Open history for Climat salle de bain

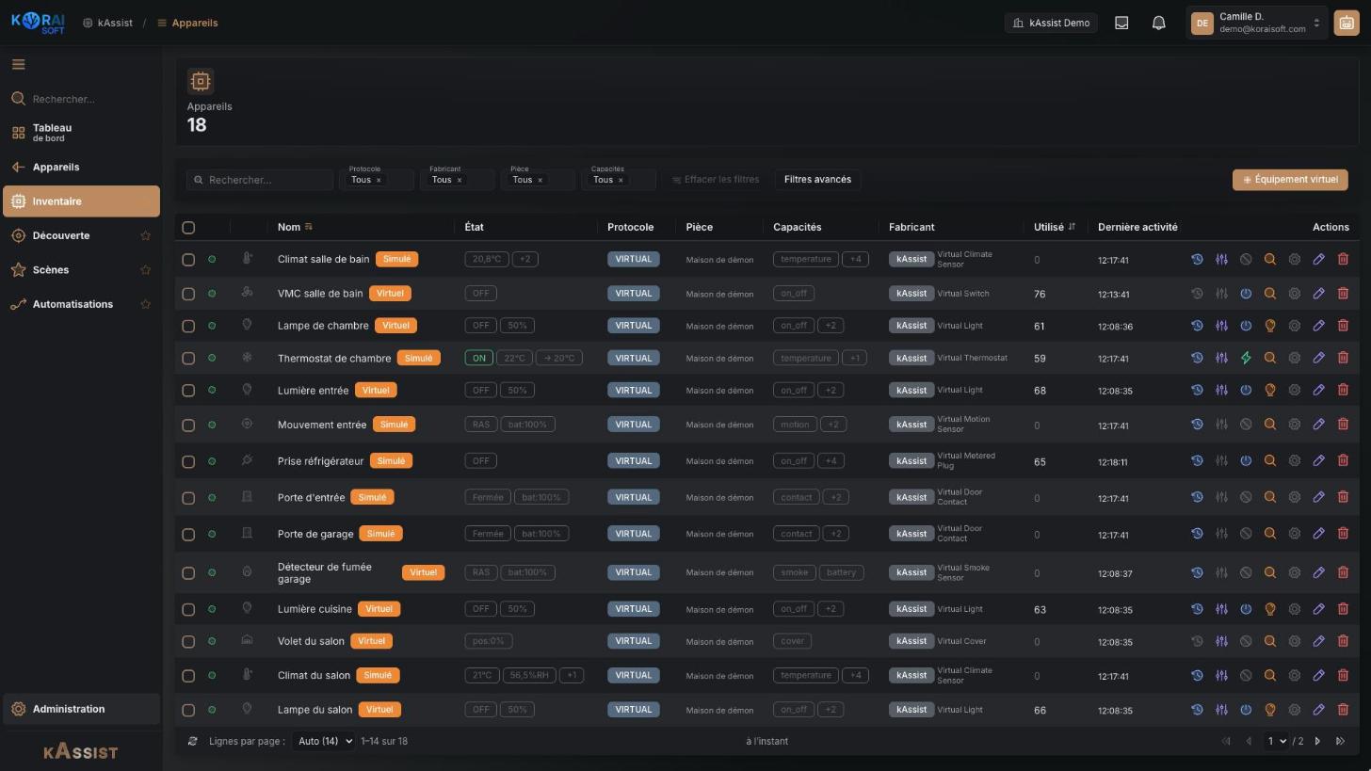pyautogui.click(x=1197, y=259)
